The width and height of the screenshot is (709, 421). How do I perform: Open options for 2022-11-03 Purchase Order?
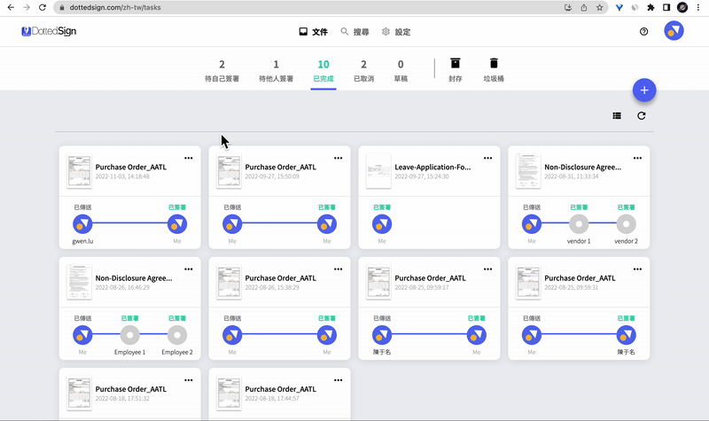[x=189, y=158]
